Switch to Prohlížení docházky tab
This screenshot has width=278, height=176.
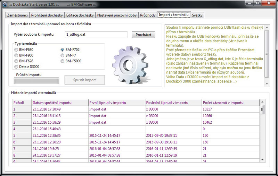47,15
